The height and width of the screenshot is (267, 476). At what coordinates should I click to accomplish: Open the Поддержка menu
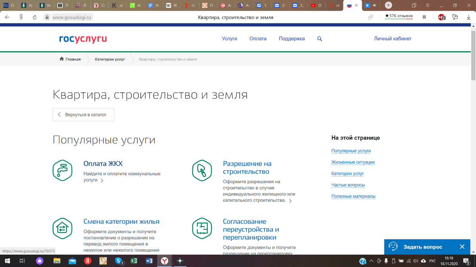click(x=292, y=38)
